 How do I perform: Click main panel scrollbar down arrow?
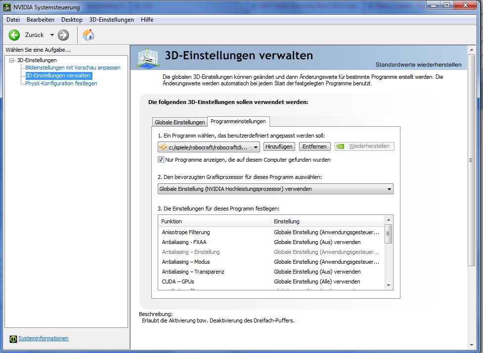tap(472, 345)
